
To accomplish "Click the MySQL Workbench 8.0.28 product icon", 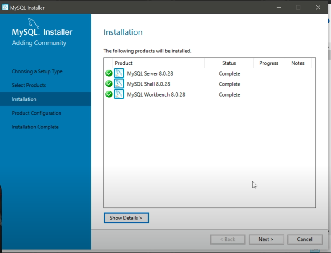I will tap(119, 94).
